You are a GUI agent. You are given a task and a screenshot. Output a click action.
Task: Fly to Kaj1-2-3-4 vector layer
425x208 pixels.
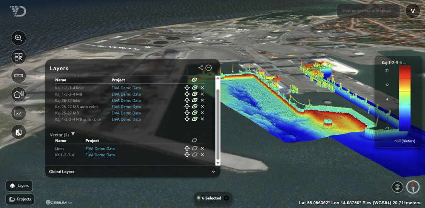[x=187, y=155]
